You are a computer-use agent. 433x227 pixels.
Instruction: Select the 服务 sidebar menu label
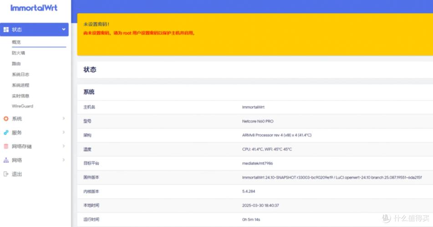[17, 133]
